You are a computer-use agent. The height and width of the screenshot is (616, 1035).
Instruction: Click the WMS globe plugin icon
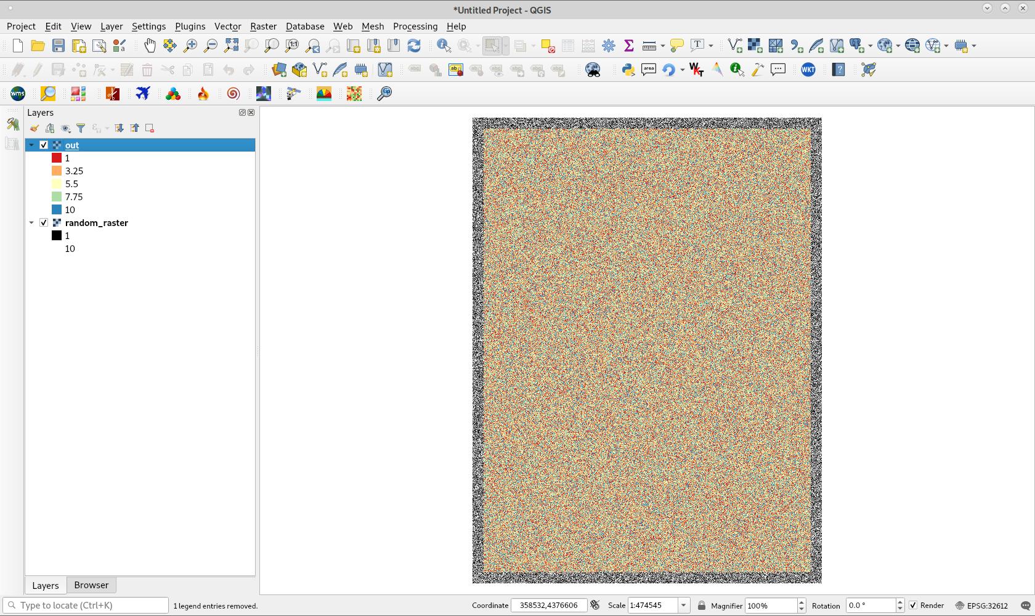[17, 94]
